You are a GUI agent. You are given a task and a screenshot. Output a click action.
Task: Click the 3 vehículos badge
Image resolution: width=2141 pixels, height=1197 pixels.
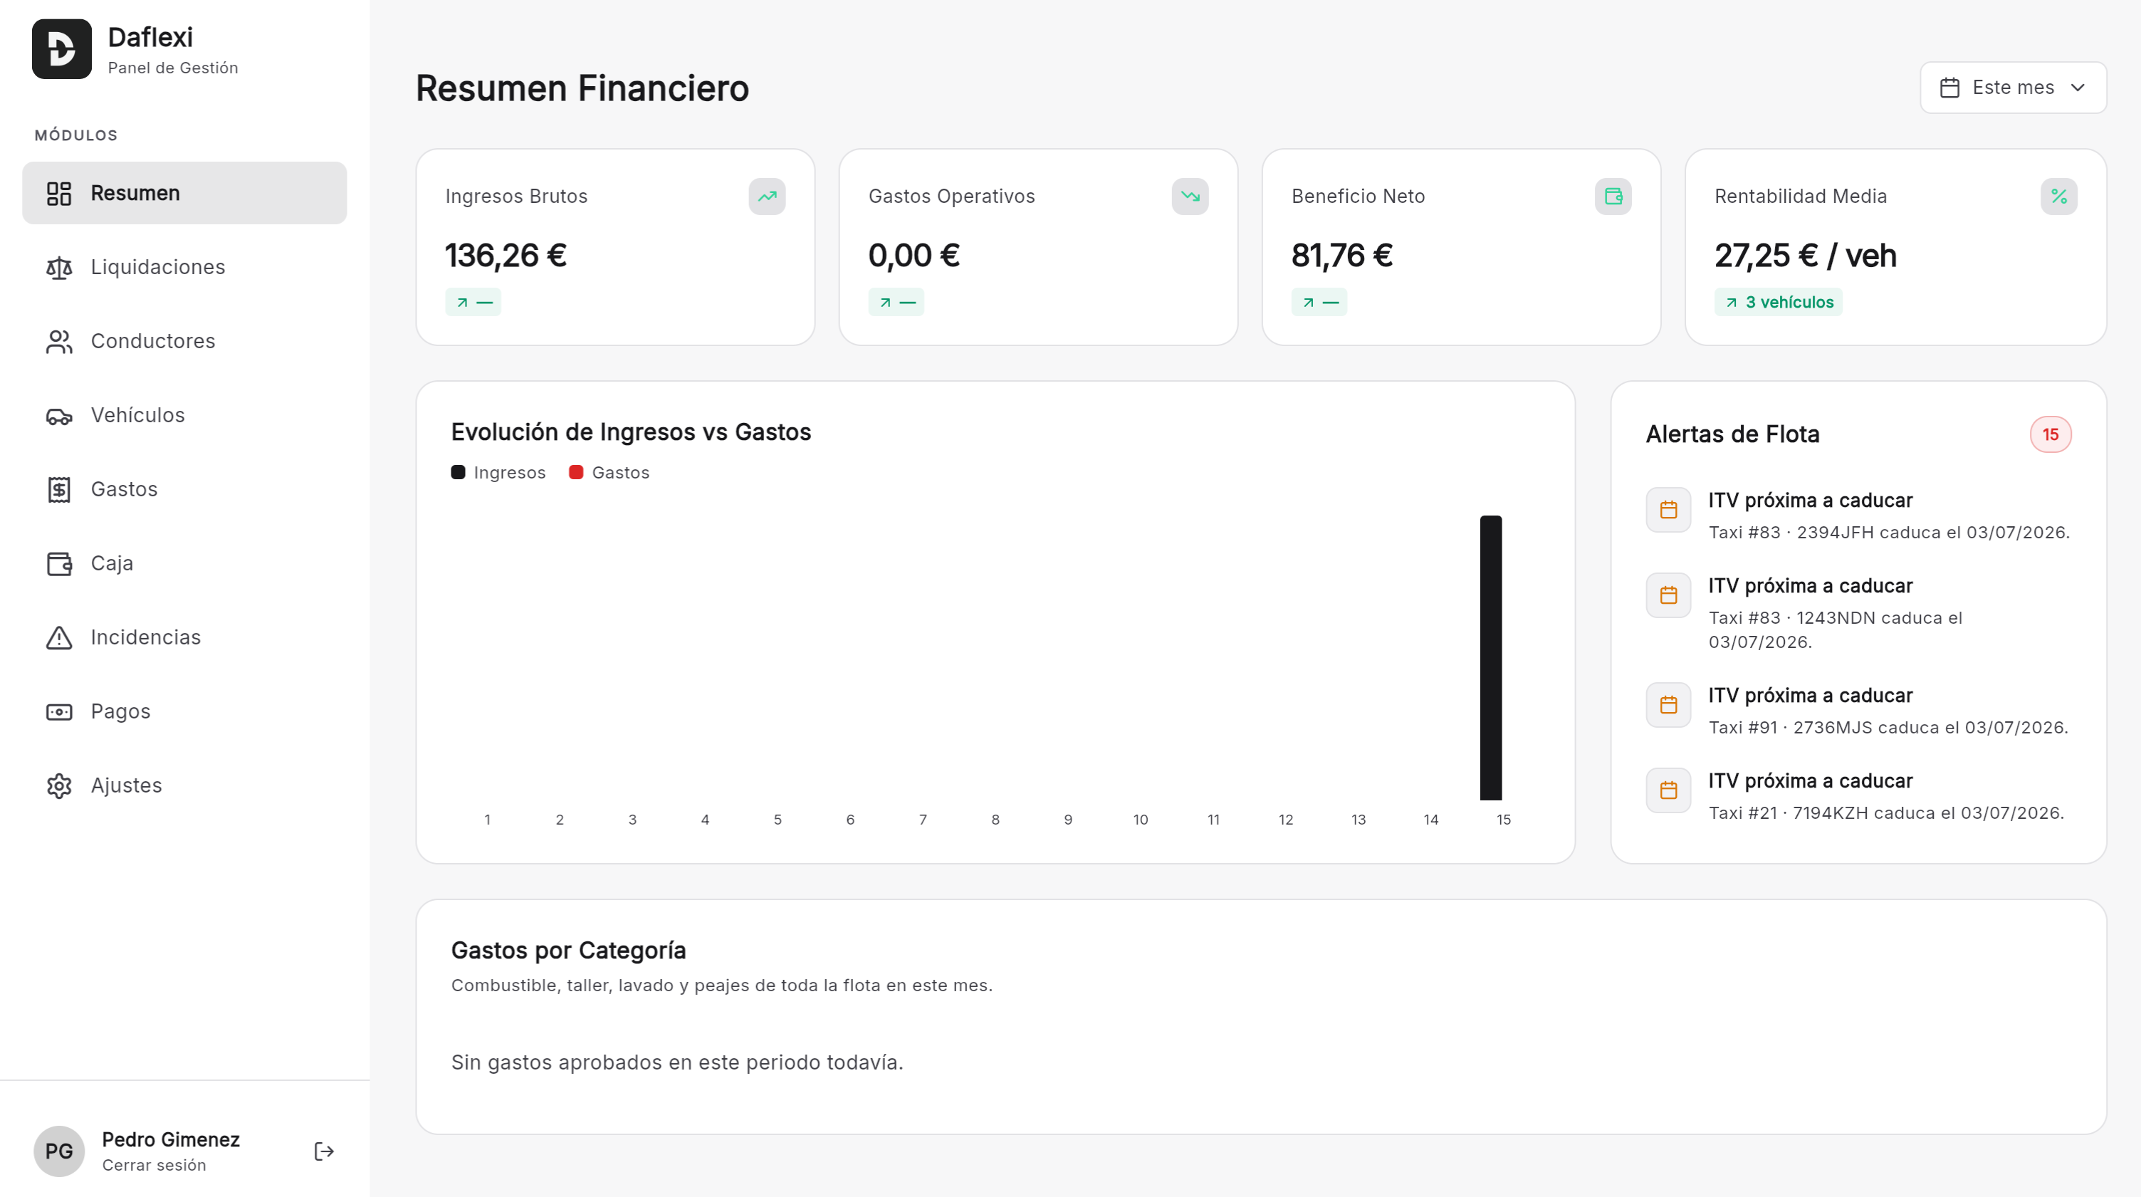point(1777,302)
